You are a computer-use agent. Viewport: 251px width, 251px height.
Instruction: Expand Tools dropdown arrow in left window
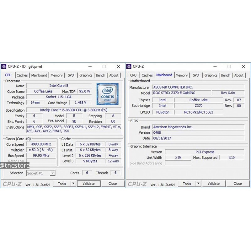coord(73,184)
